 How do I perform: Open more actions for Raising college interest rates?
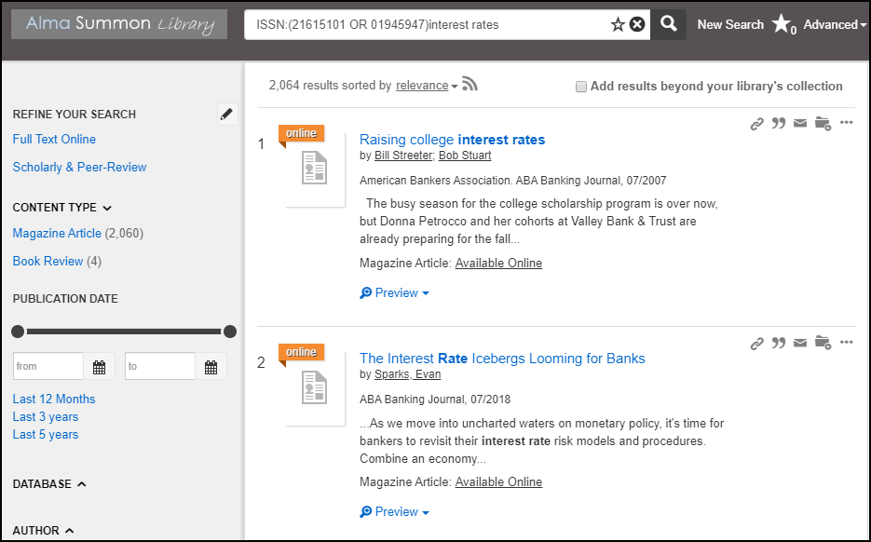pyautogui.click(x=847, y=122)
